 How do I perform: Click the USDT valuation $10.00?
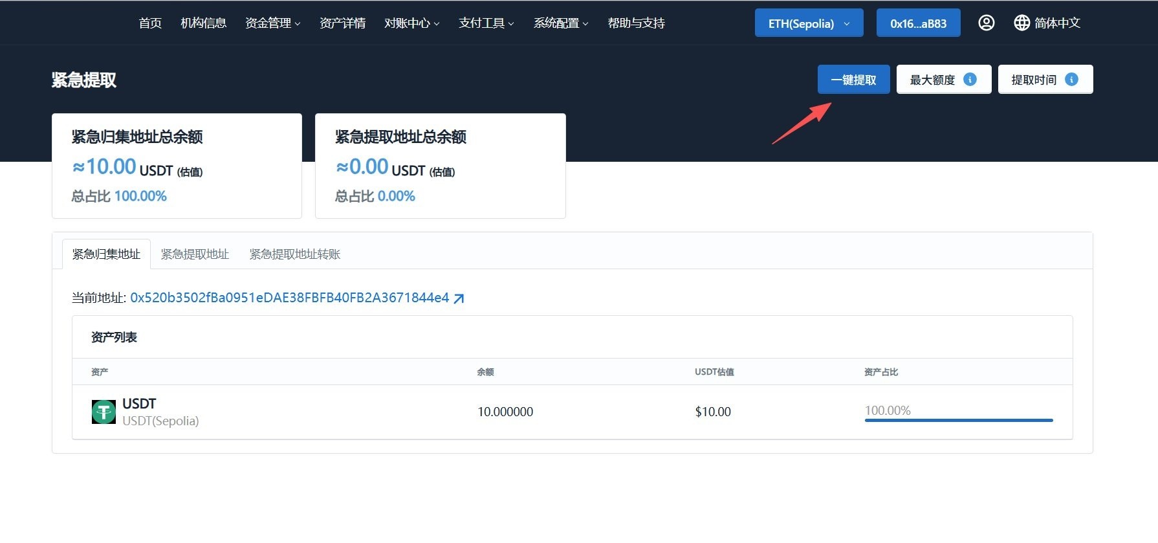(713, 412)
